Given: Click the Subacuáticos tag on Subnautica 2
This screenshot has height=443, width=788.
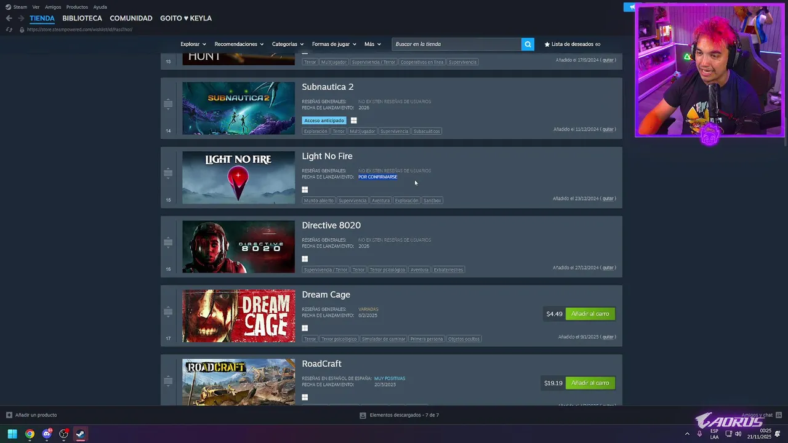Looking at the screenshot, I should [x=427, y=131].
